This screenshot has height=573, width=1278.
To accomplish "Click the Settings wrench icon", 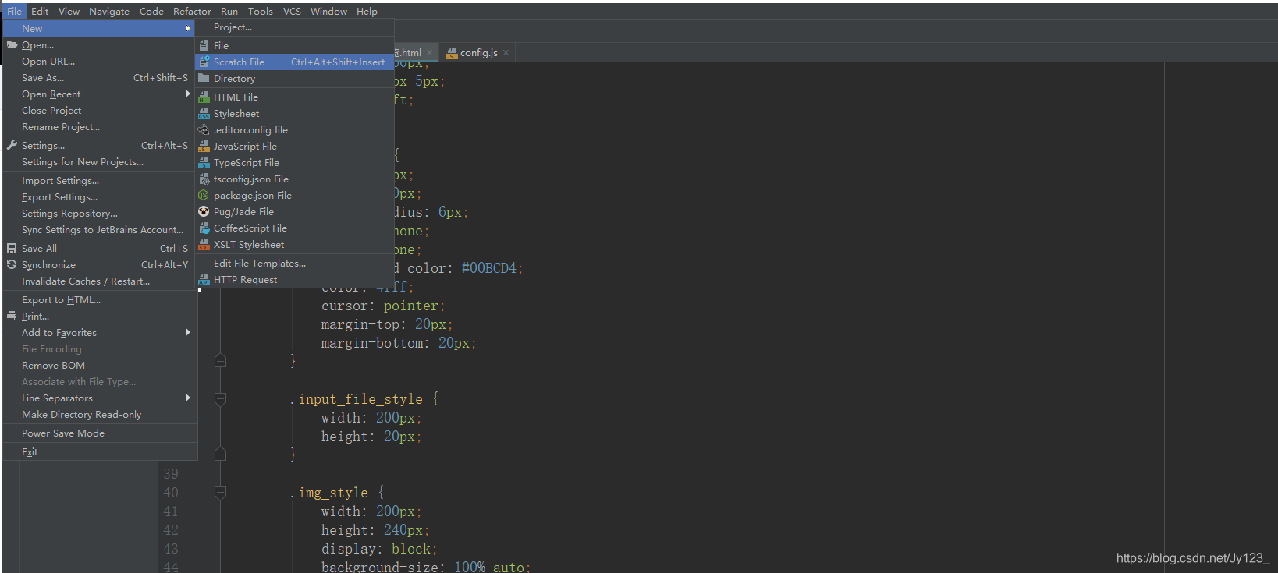I will [12, 145].
